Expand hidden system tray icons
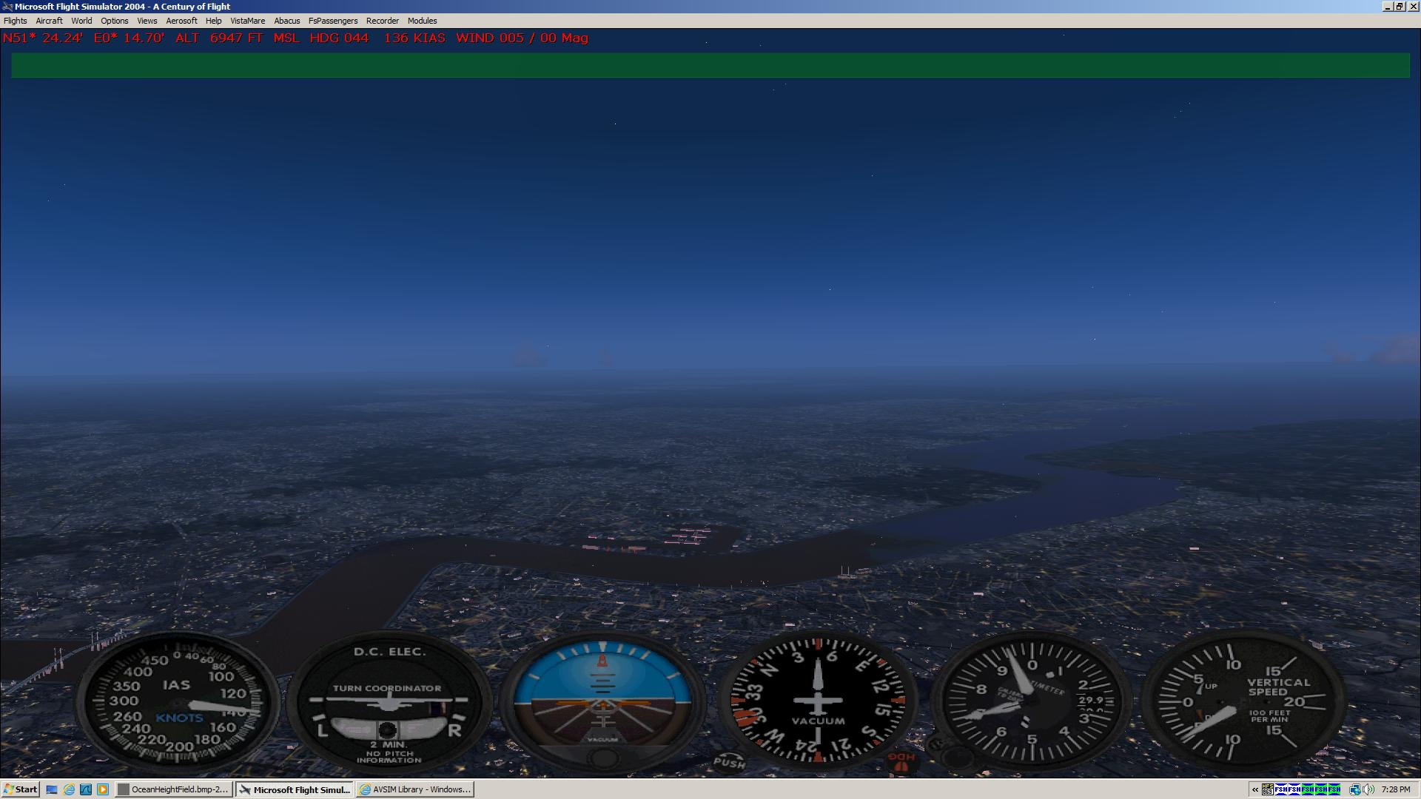 point(1255,789)
